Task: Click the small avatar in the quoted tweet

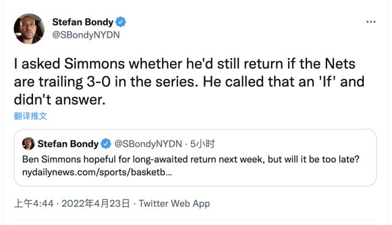Action: pyautogui.click(x=28, y=144)
